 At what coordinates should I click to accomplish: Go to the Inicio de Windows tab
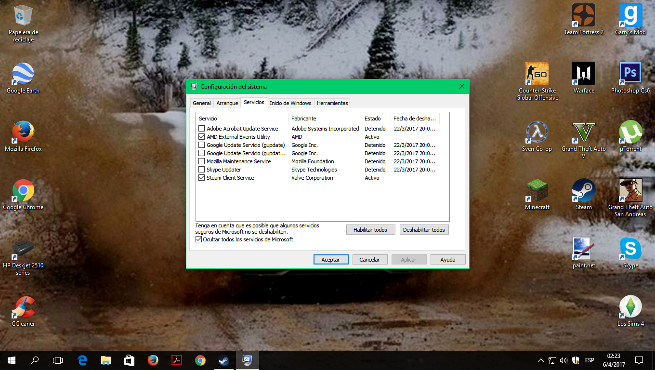point(290,103)
